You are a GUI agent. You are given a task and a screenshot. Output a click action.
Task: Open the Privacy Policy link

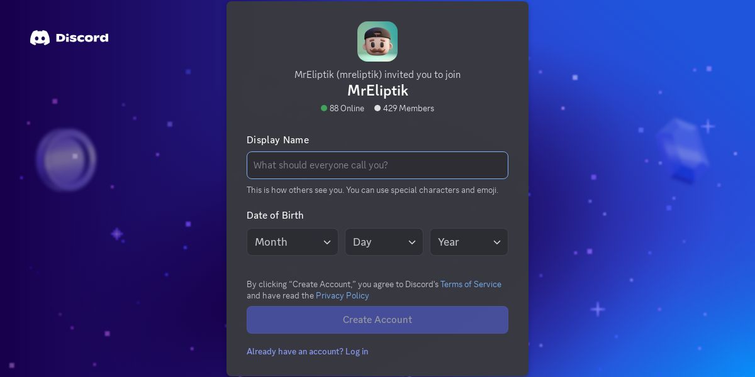[342, 295]
